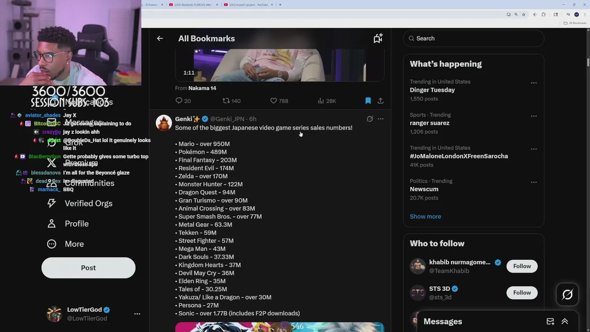
Task: Follow STS 3D account
Action: coord(522,292)
